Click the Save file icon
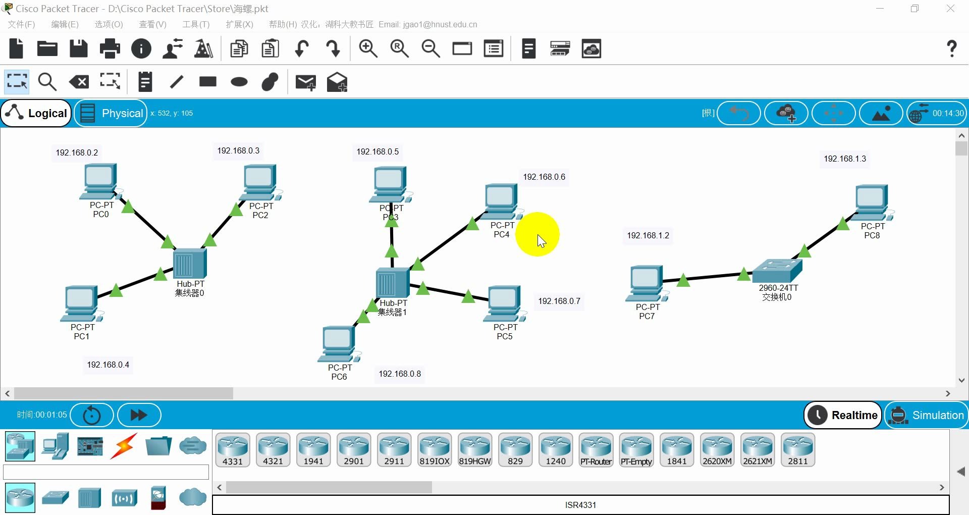The height and width of the screenshot is (515, 969). 78,48
